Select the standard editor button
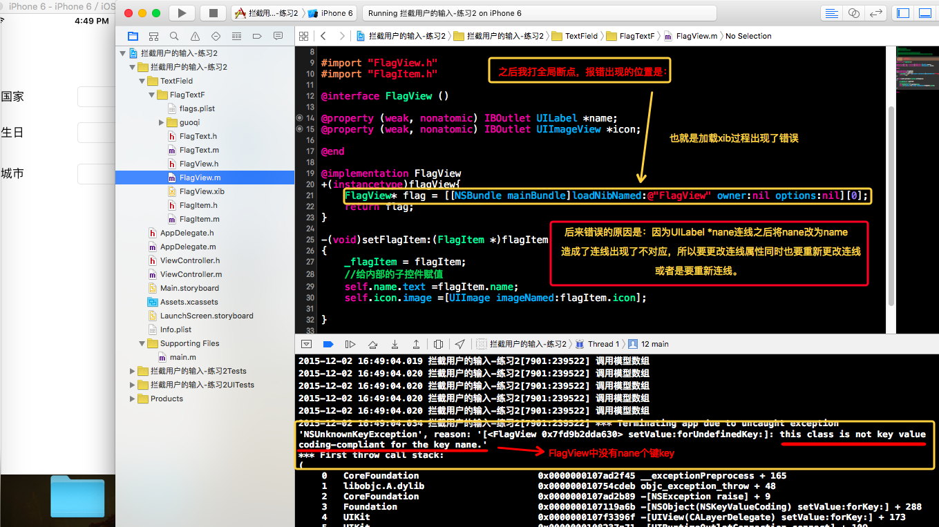The width and height of the screenshot is (939, 527). [832, 13]
